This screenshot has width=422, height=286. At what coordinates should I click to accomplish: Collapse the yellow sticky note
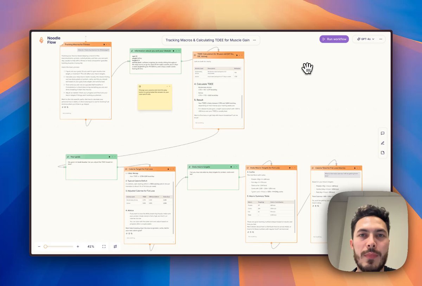coord(167,86)
